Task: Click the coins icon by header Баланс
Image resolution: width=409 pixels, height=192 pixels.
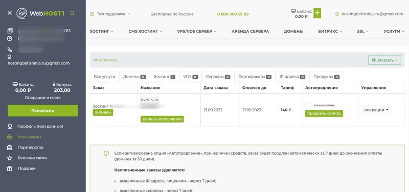Action: tap(293, 11)
